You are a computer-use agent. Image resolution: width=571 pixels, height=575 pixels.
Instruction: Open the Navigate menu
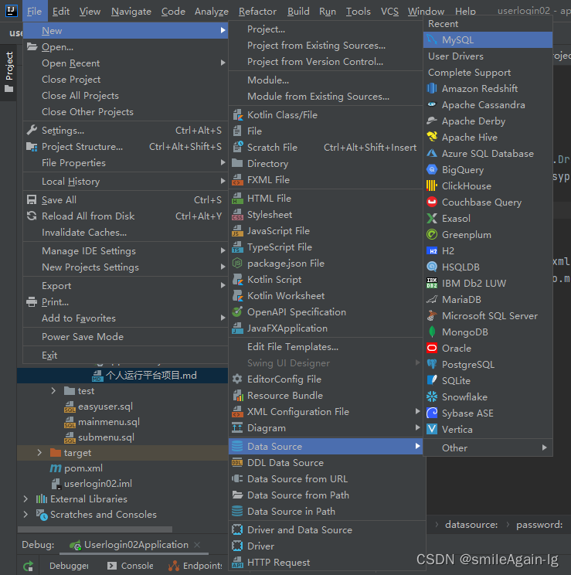[x=131, y=12]
